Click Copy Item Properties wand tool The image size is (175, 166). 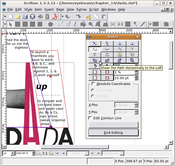(135, 24)
